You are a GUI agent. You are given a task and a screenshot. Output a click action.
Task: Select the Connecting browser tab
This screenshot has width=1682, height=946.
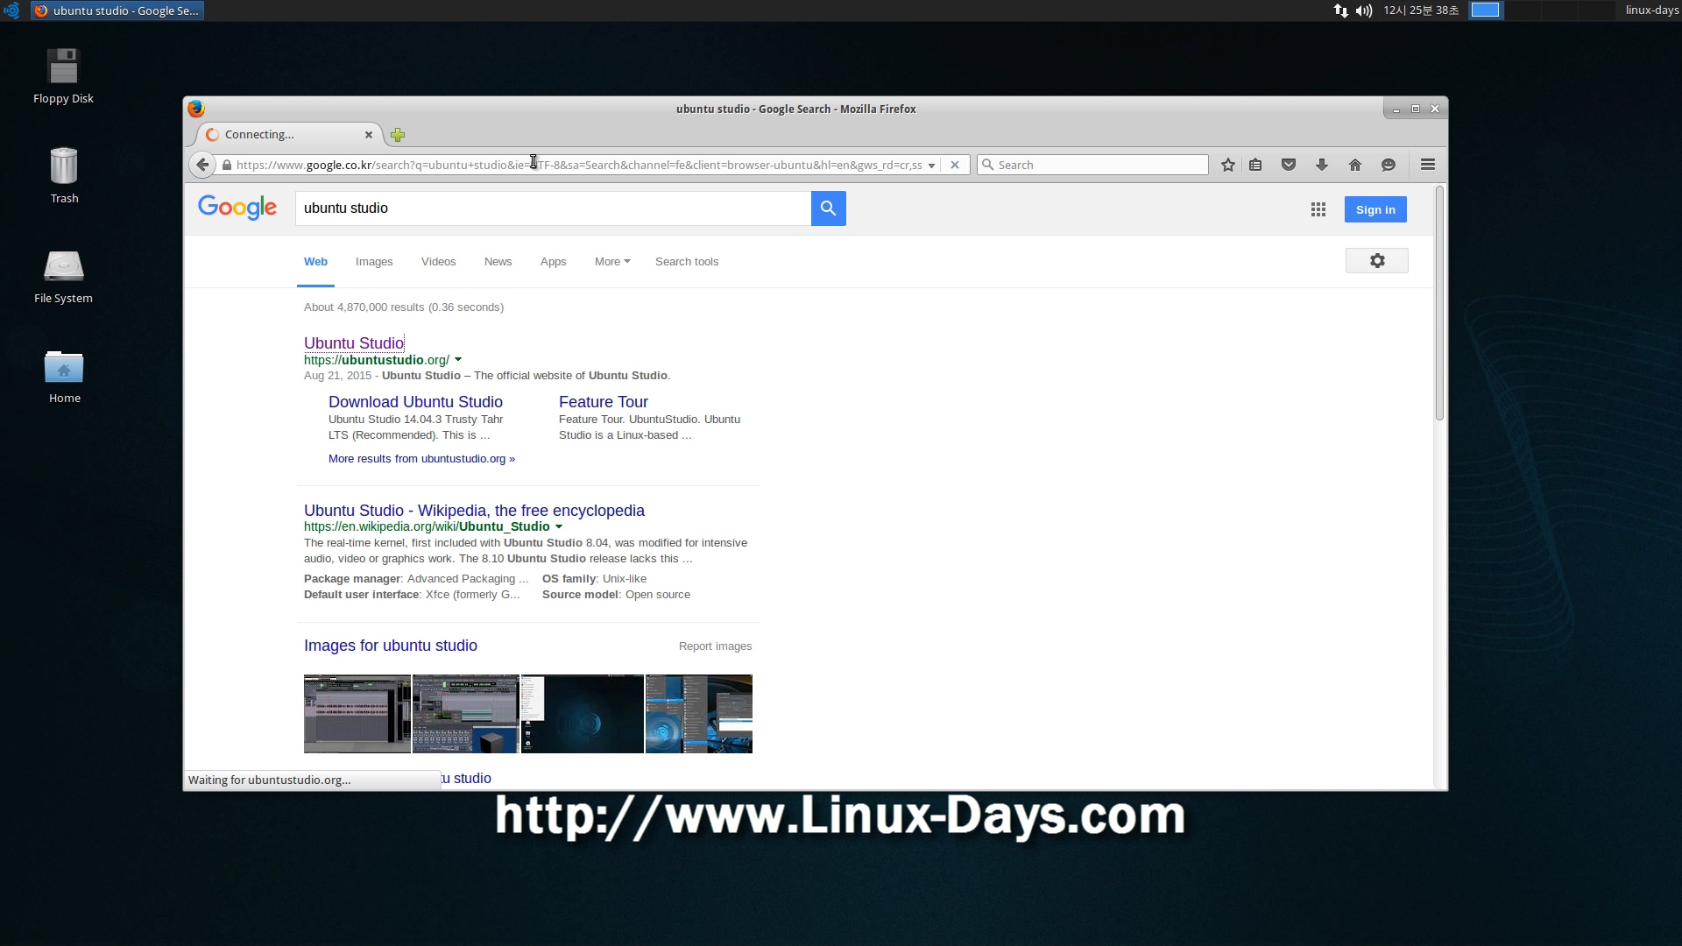[x=288, y=135]
